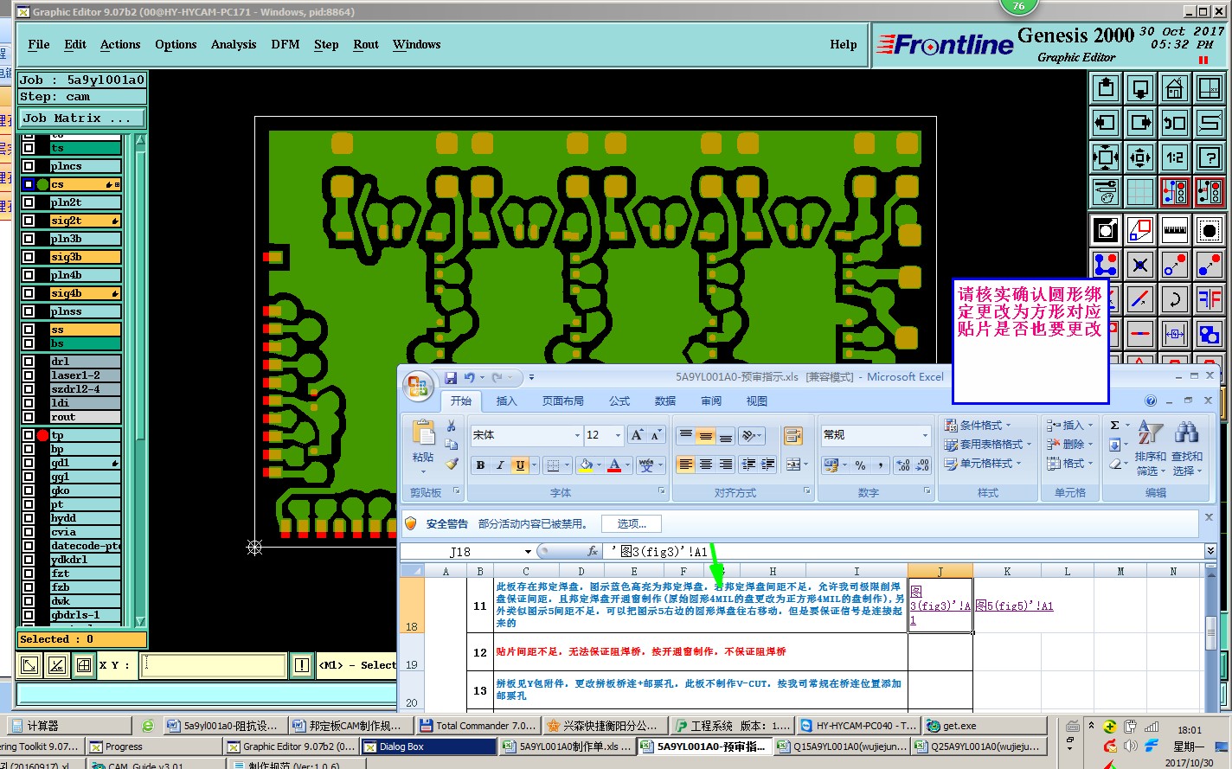Click the rotate arrow icon

(x=1175, y=299)
